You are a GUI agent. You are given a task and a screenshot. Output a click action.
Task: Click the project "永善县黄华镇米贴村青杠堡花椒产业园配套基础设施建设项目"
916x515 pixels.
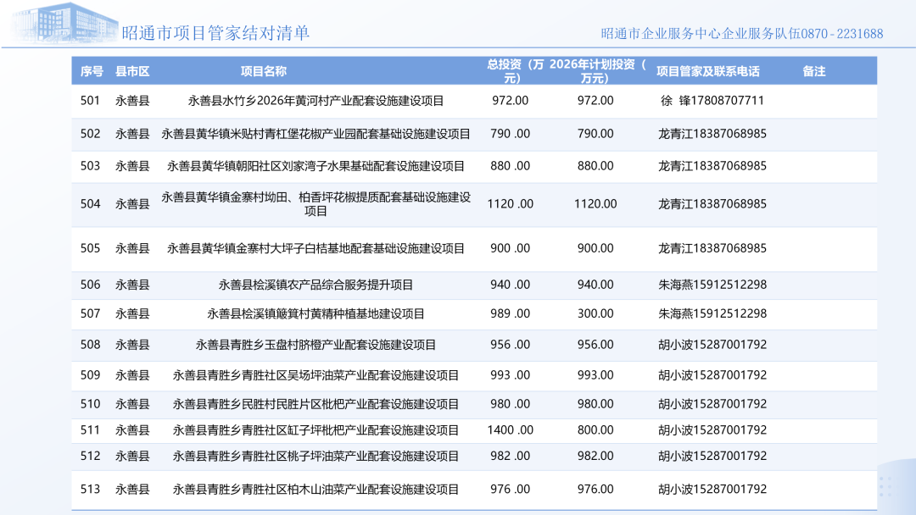pos(316,134)
